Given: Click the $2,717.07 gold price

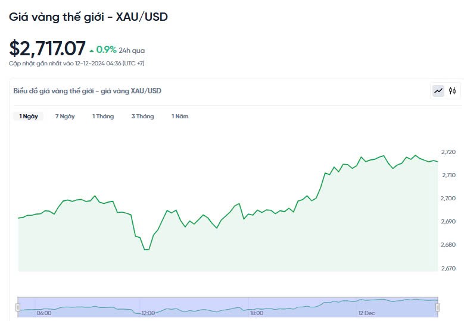Looking at the screenshot, I should [47, 49].
